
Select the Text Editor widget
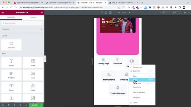11,75
